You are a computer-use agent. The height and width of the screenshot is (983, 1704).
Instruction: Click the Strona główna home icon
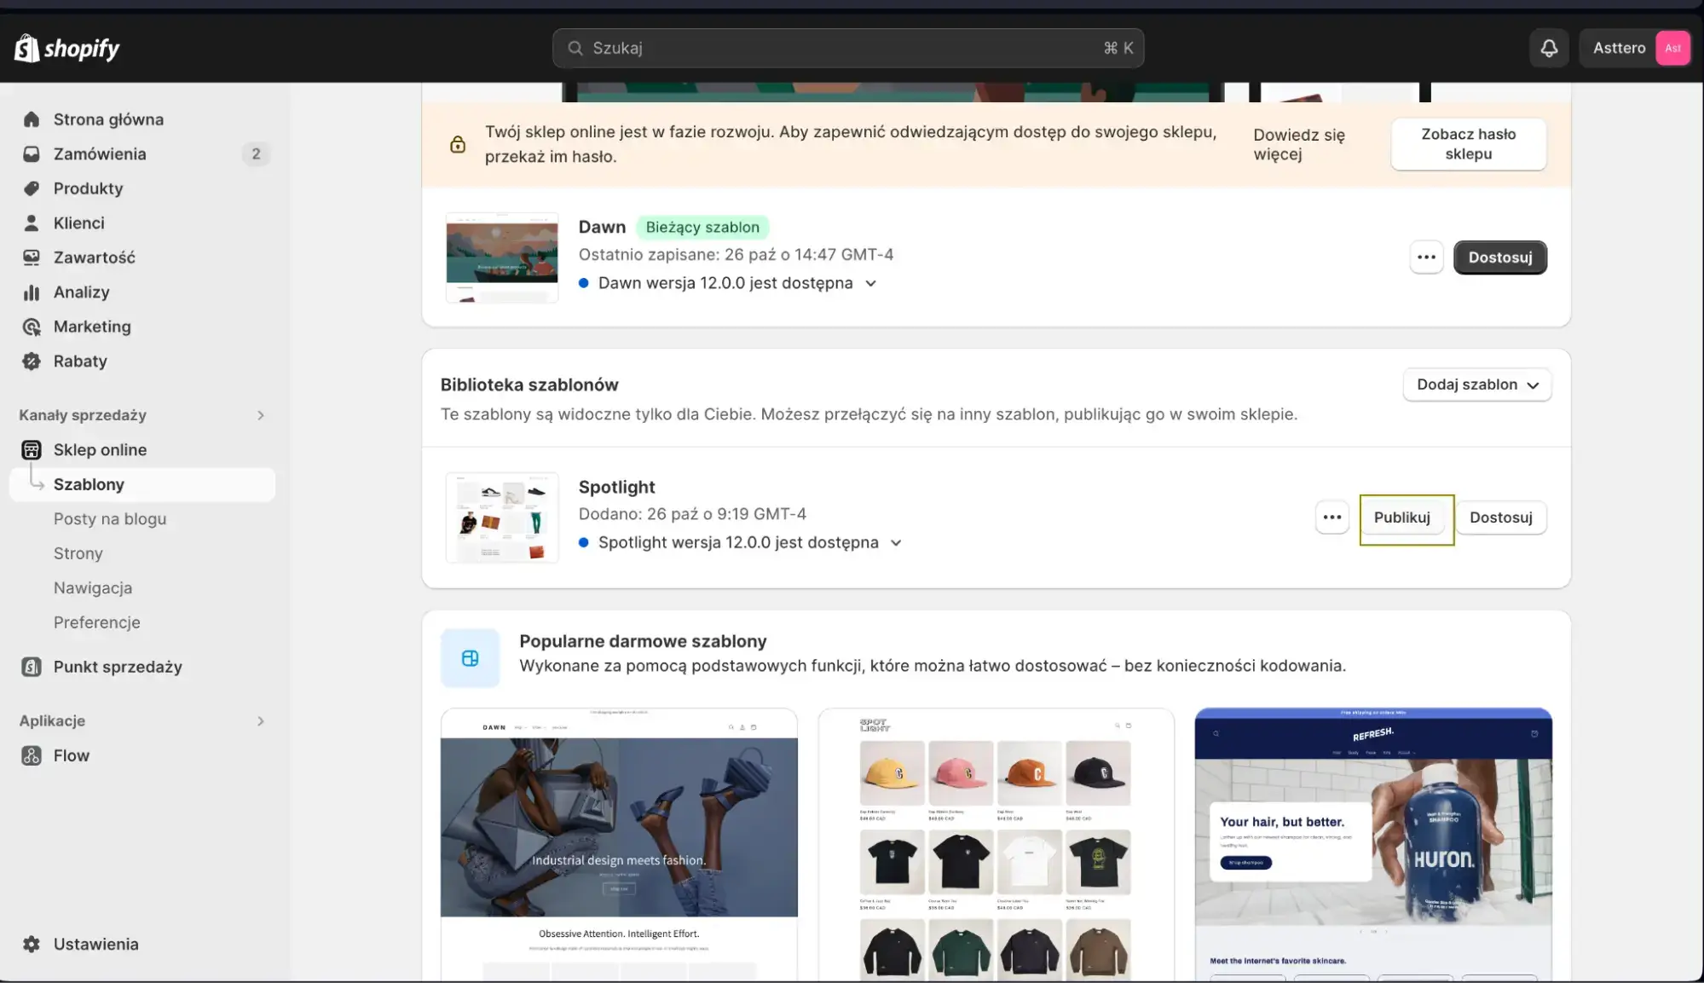[32, 119]
